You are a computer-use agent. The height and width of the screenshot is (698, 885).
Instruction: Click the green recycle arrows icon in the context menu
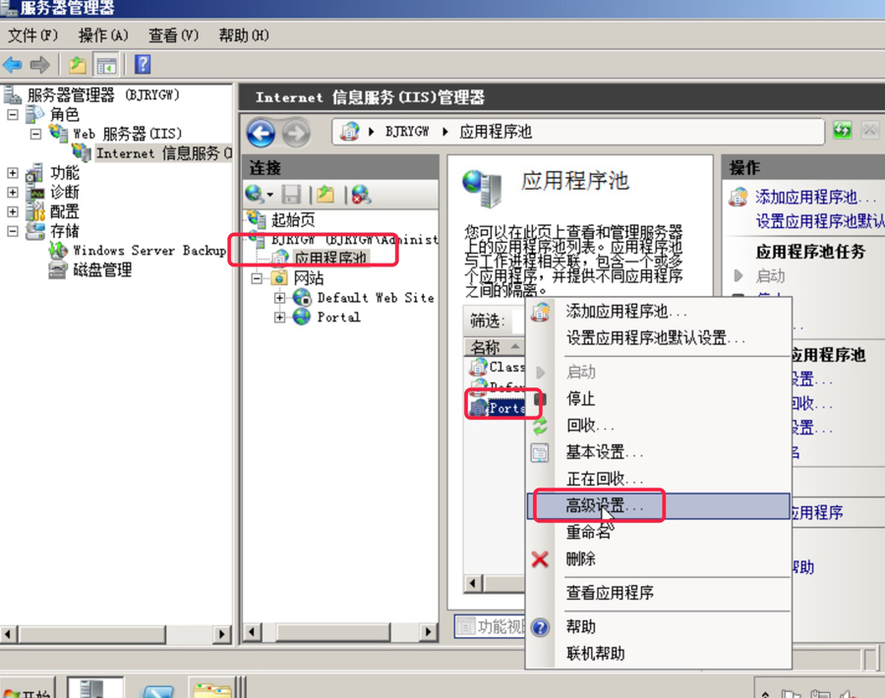540,427
